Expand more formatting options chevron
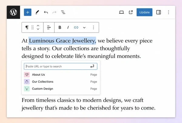 tap(84, 28)
